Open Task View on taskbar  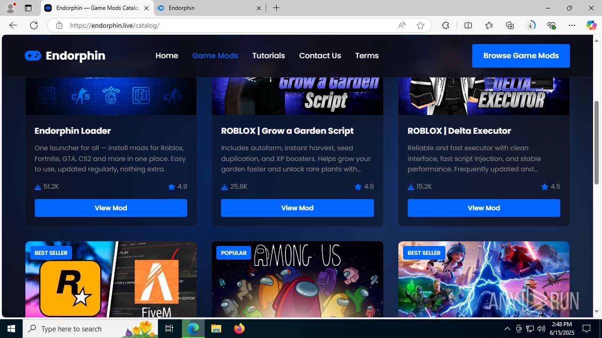[x=169, y=329]
